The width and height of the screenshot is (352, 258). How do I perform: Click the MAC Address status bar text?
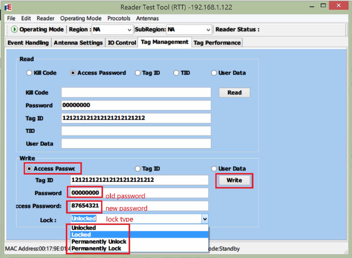[38, 249]
